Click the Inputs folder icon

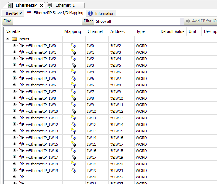click(x=15, y=39)
